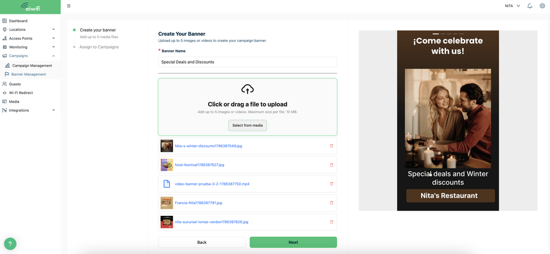This screenshot has width=550, height=254.
Task: Expand the Monitoring chevron
Action: 54,47
